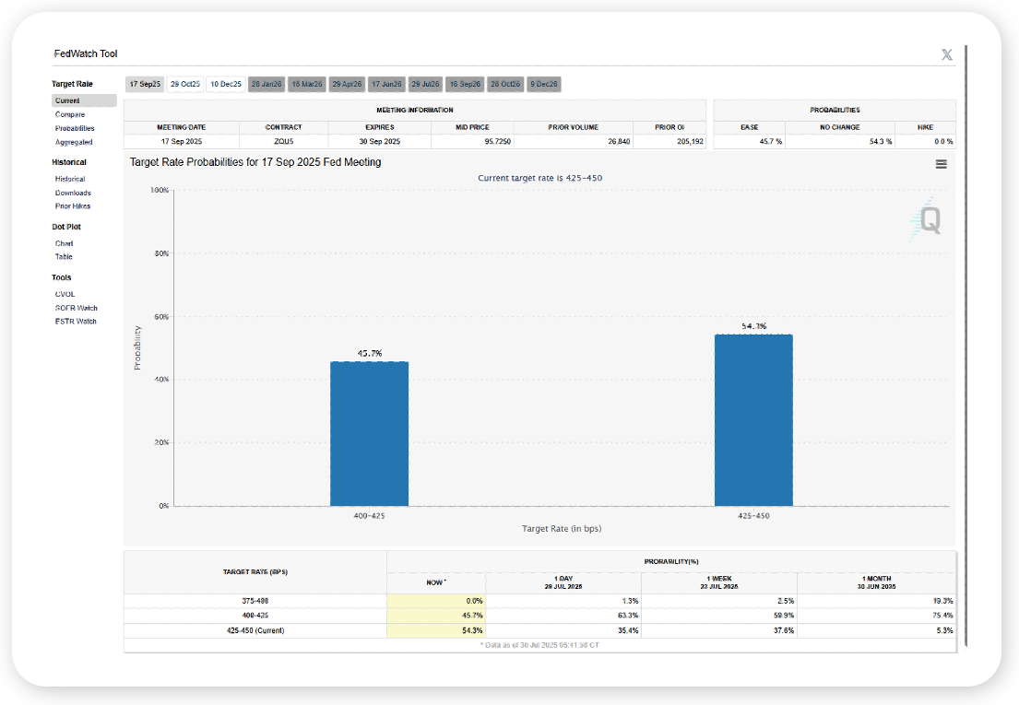Open the 28 Jan26 meeting tab
1019x705 pixels.
click(x=267, y=85)
